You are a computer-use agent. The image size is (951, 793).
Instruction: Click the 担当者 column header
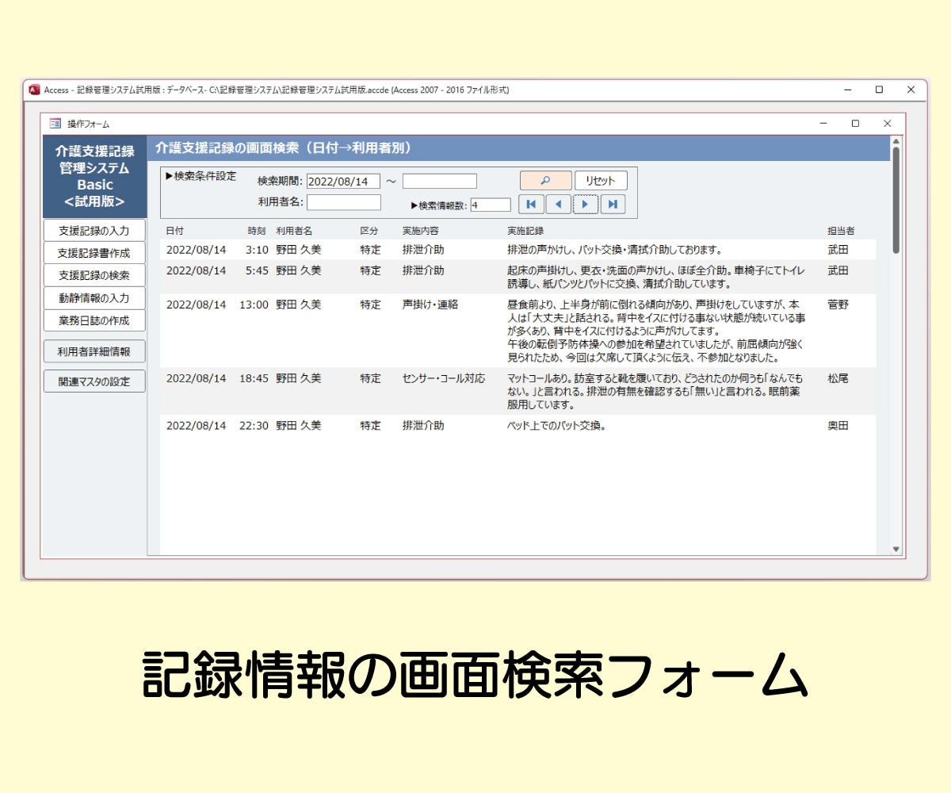[x=841, y=231]
